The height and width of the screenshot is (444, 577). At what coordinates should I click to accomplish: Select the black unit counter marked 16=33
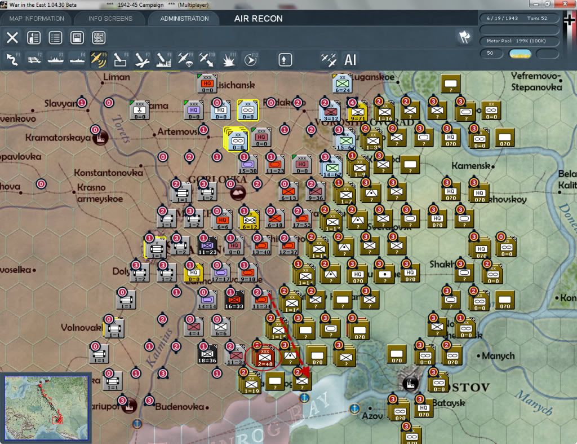click(x=234, y=300)
